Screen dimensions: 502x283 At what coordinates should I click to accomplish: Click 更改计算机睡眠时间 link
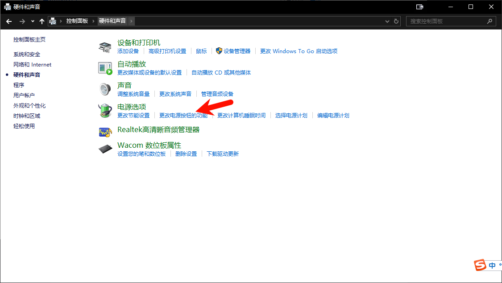pos(241,116)
